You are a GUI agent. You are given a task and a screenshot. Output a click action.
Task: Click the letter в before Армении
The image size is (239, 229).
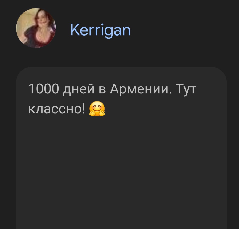tap(102, 90)
